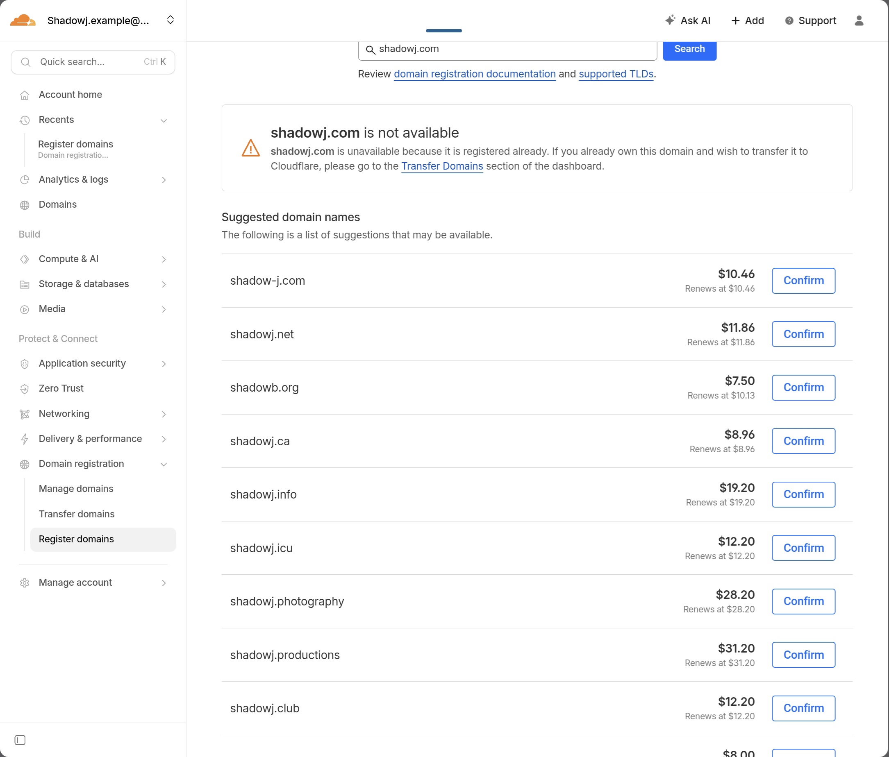The height and width of the screenshot is (757, 889).
Task: Click the Cloudflare logo icon
Action: [x=23, y=20]
